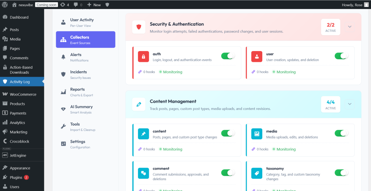Image resolution: width=371 pixels, height=191 pixels.
Task: Open Incidents Security Issues section
Action: pyautogui.click(x=86, y=75)
